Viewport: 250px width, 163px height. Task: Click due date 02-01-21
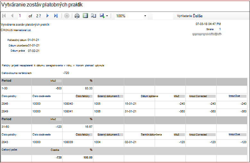pyautogui.click(x=131, y=142)
